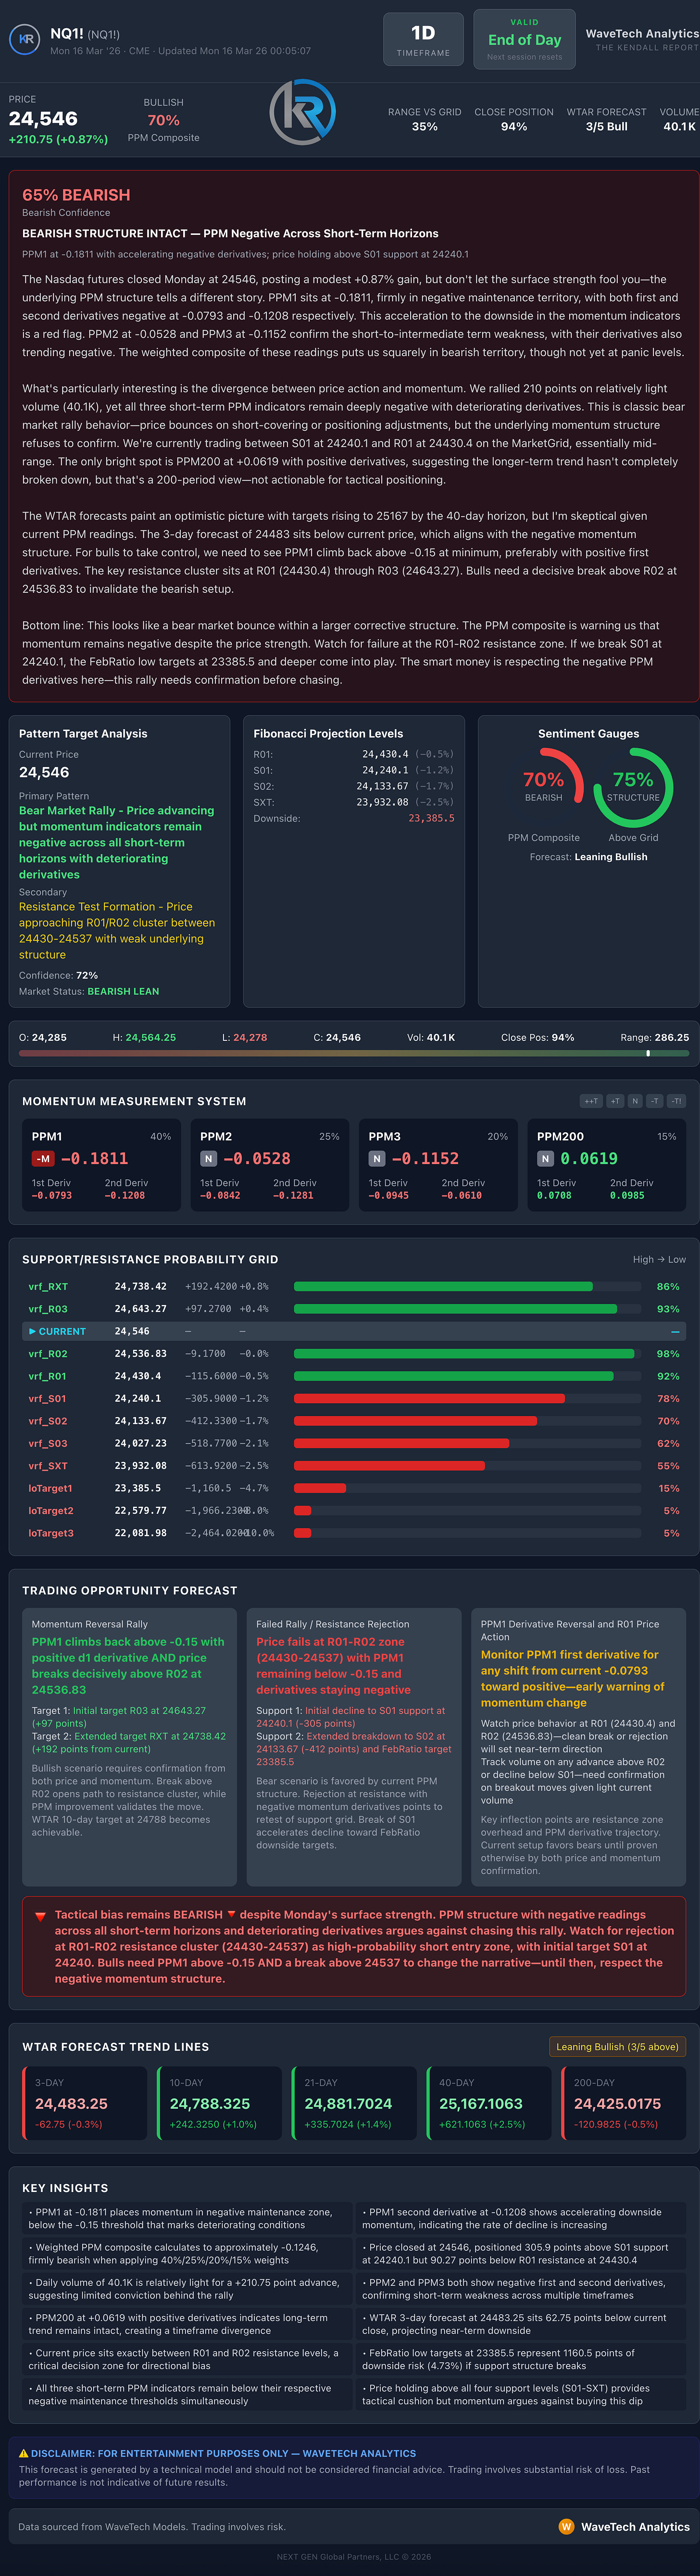This screenshot has width=700, height=2576.
Task: Click the vrf_RXT 86% probability bar
Action: pos(443,1287)
